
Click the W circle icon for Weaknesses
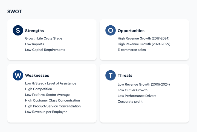(18, 75)
